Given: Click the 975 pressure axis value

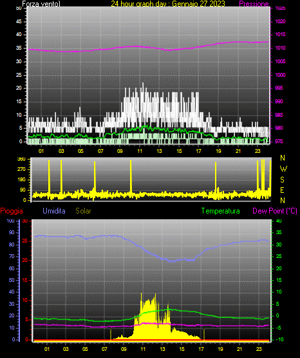Looking at the screenshot, I should coord(279,141).
